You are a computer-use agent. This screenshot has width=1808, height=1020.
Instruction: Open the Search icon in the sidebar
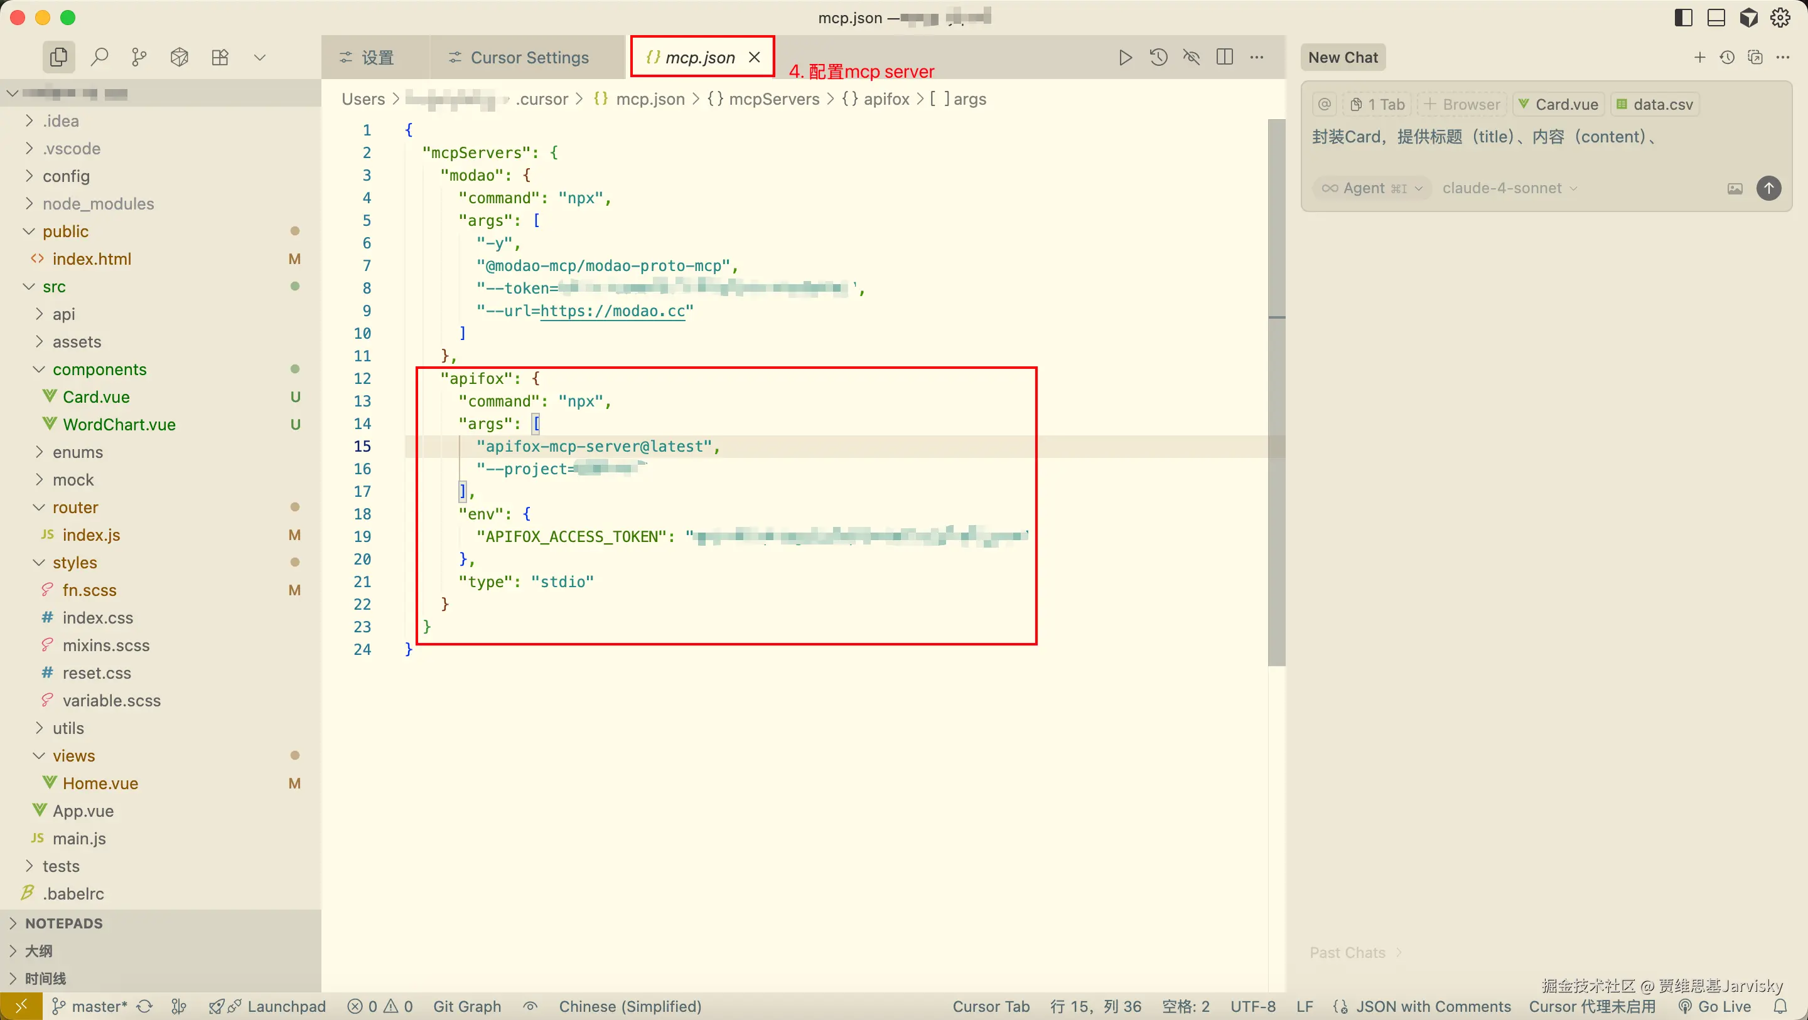click(x=100, y=57)
